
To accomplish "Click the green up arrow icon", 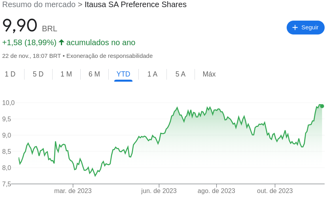I will 61,42.
